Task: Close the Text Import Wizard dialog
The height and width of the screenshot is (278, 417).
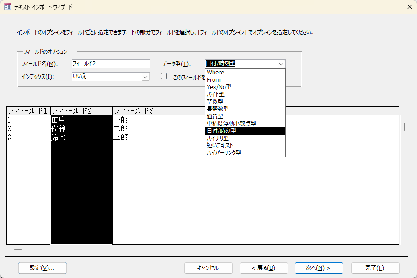Action: pos(410,7)
